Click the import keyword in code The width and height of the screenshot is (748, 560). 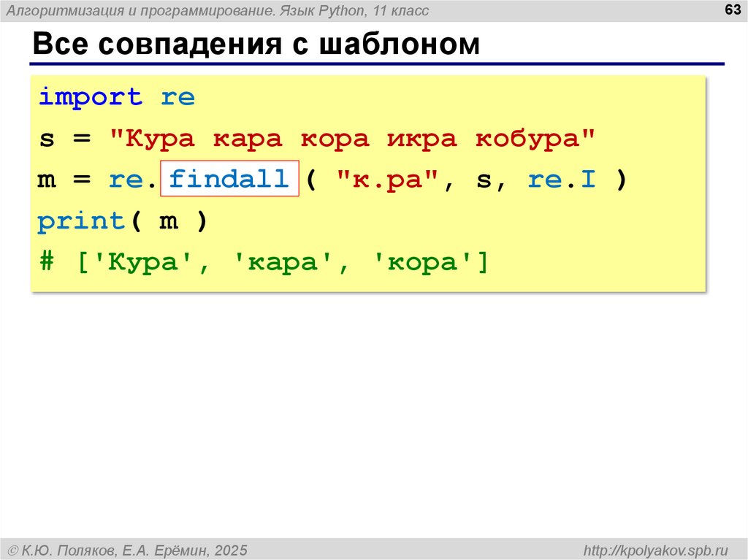pos(90,97)
